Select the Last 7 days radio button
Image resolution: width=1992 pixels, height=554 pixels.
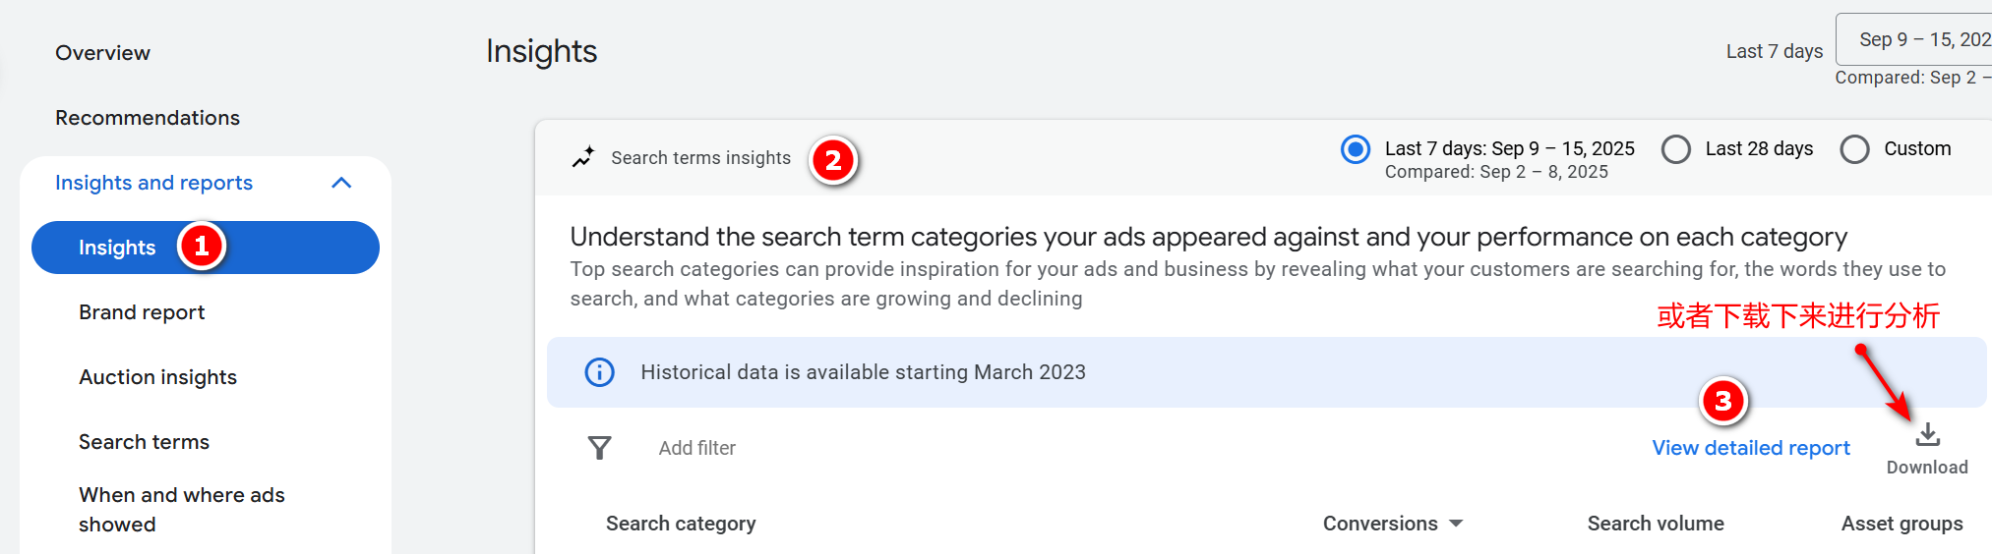(1355, 149)
